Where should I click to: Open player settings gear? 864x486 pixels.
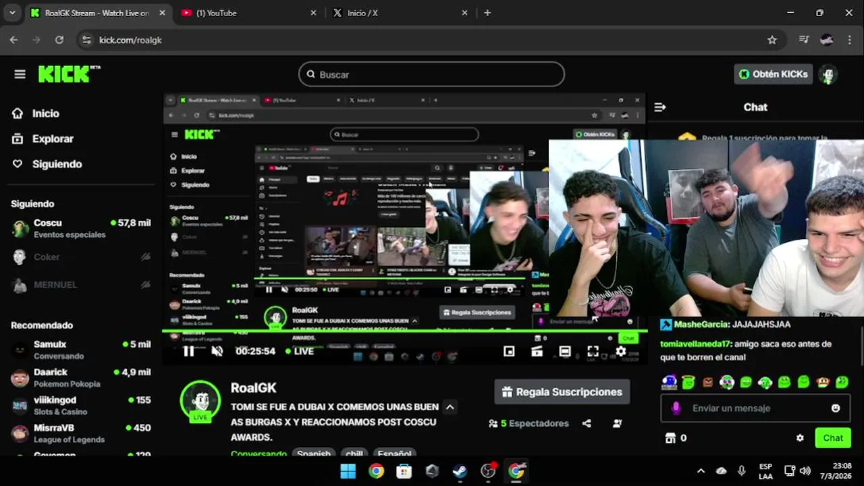[621, 351]
